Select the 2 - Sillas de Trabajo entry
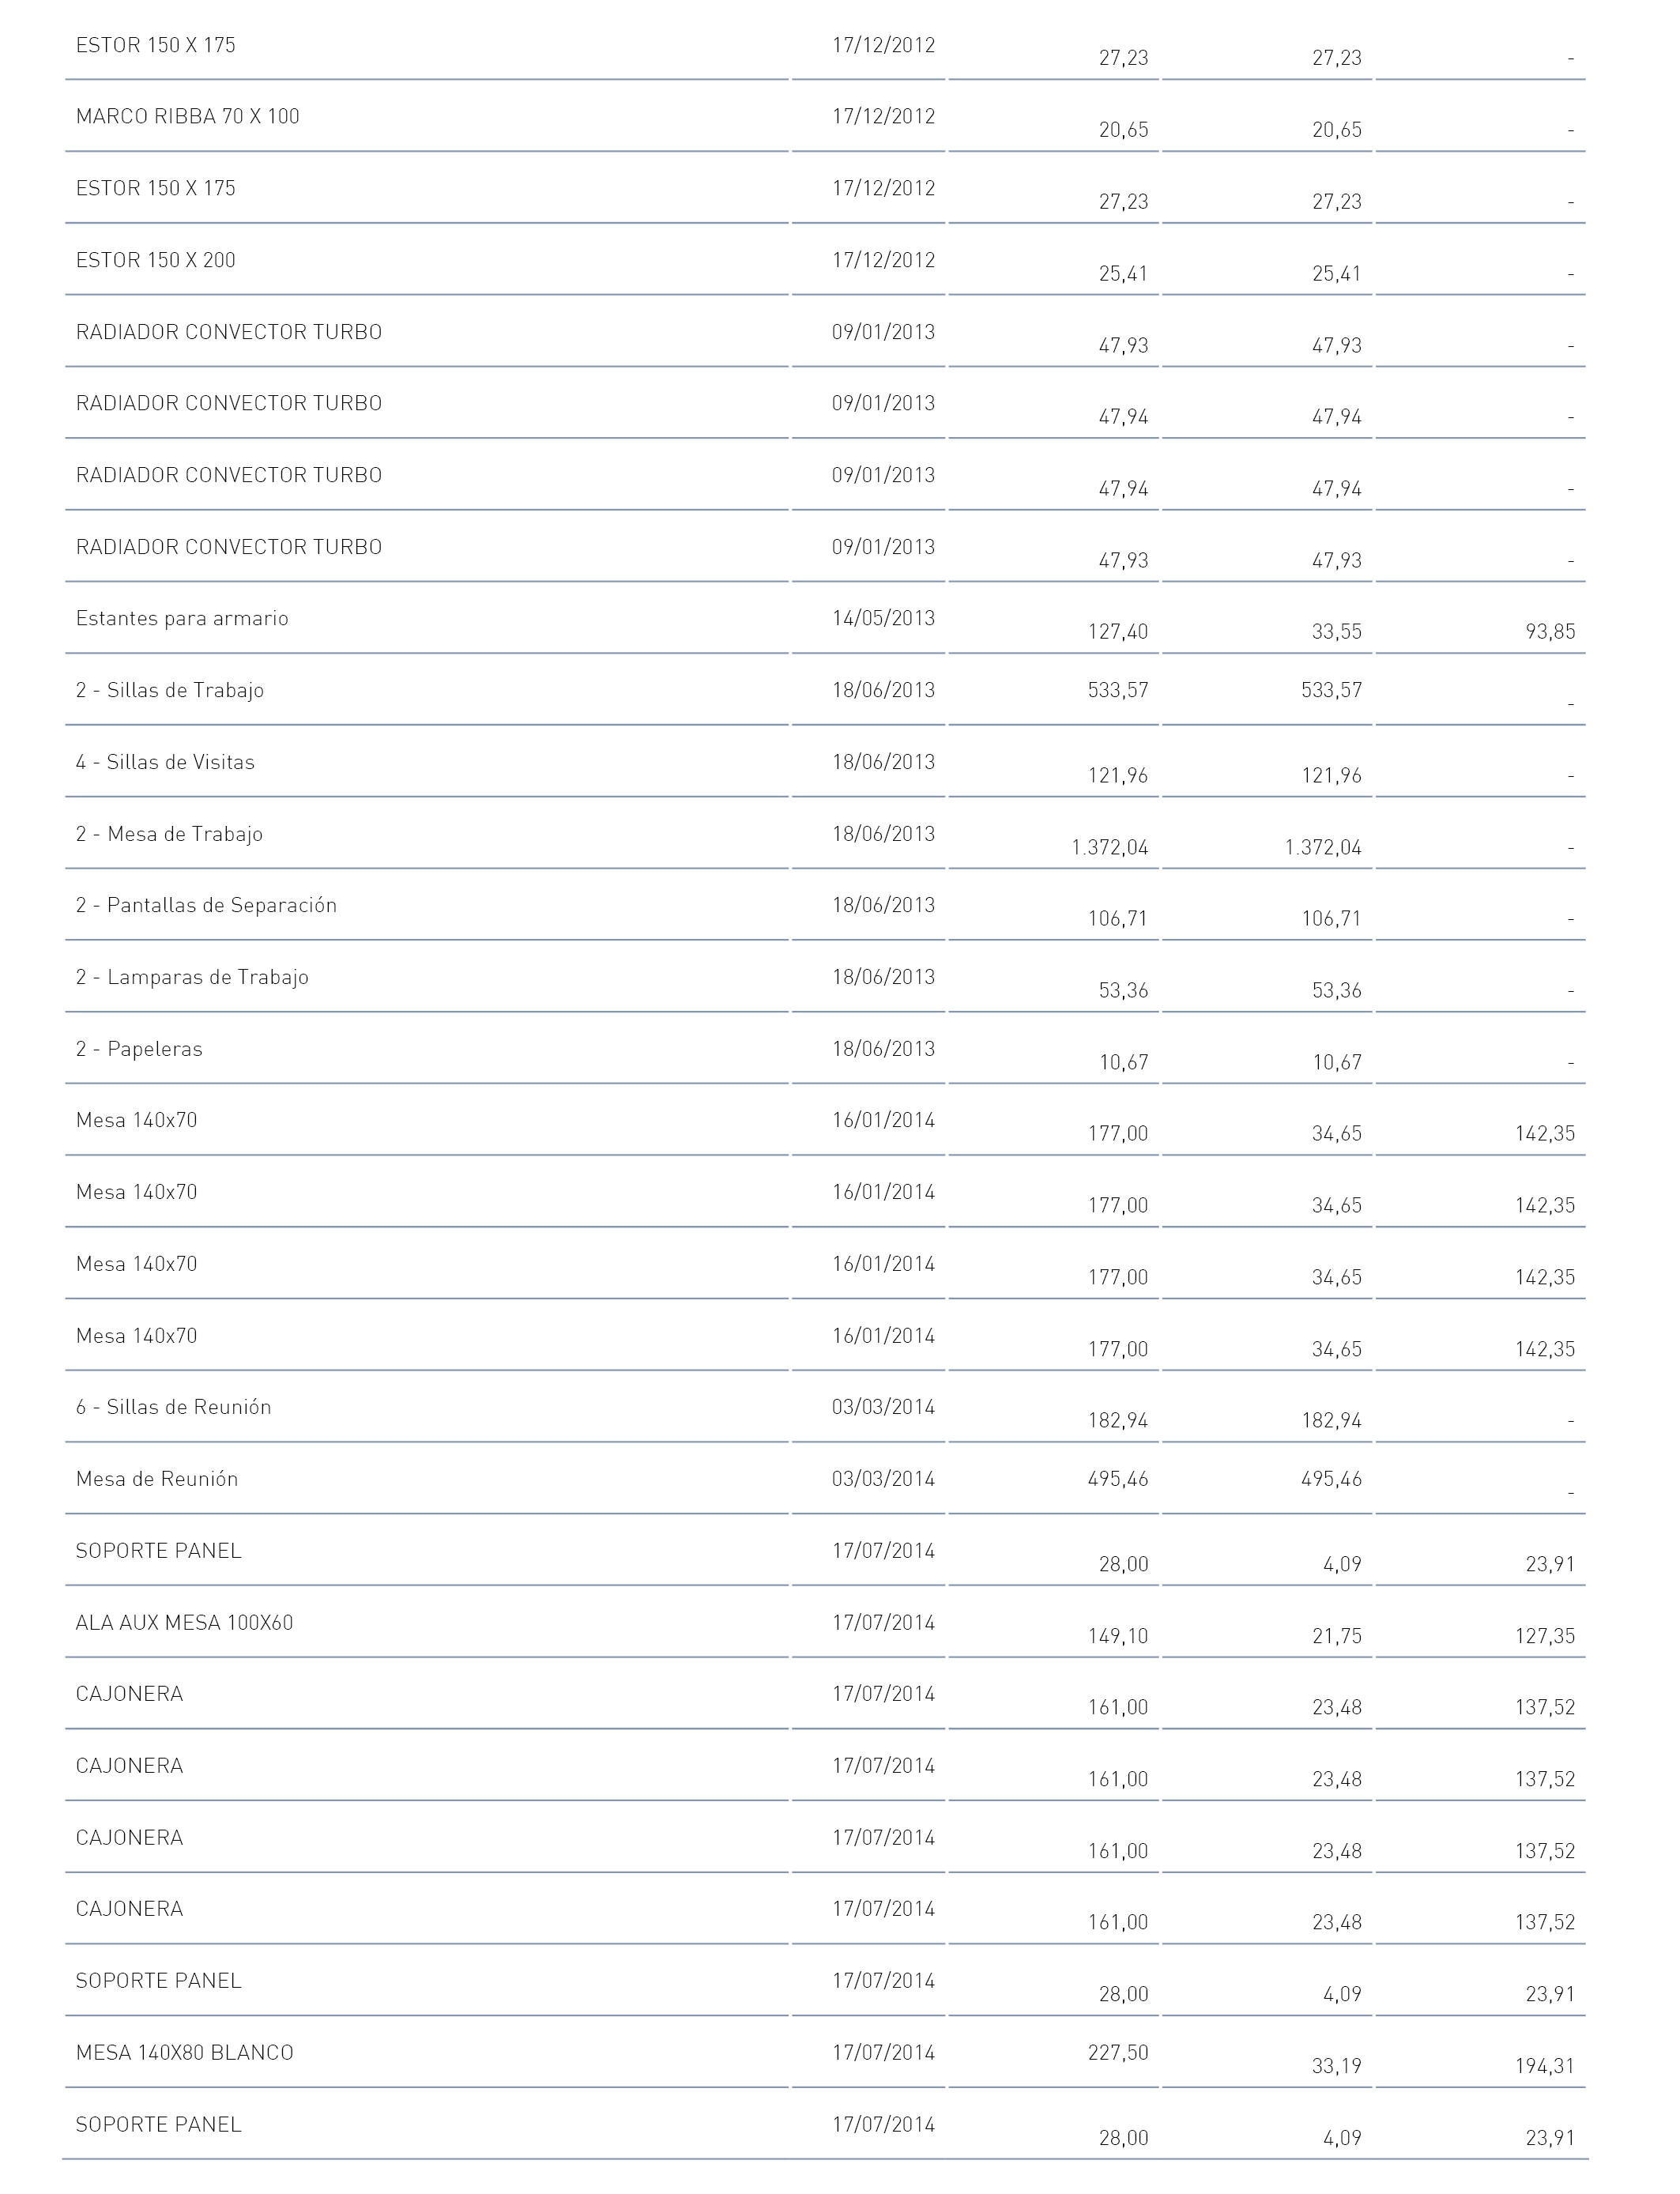Viewport: 1680px width, 2194px height. [x=170, y=690]
